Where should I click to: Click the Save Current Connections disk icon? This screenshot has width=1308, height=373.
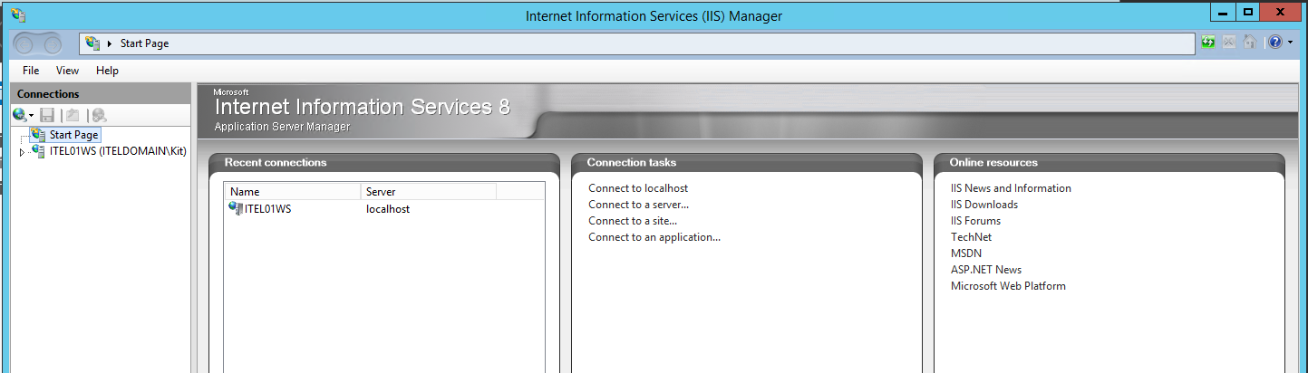[x=47, y=115]
